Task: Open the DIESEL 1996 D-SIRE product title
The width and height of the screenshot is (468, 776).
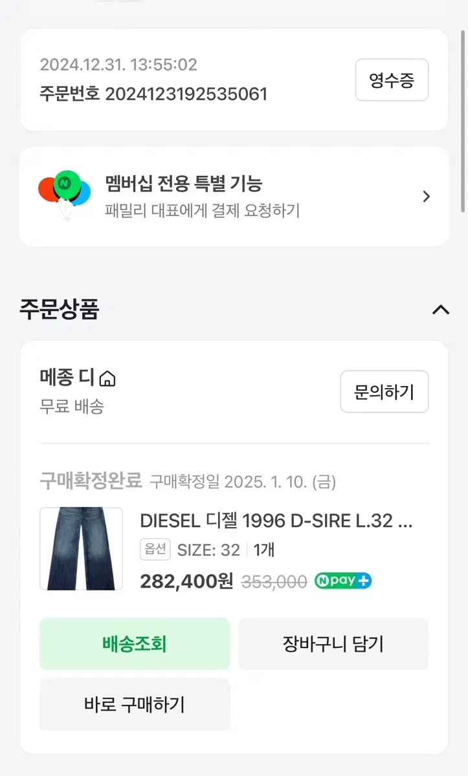Action: pyautogui.click(x=276, y=521)
